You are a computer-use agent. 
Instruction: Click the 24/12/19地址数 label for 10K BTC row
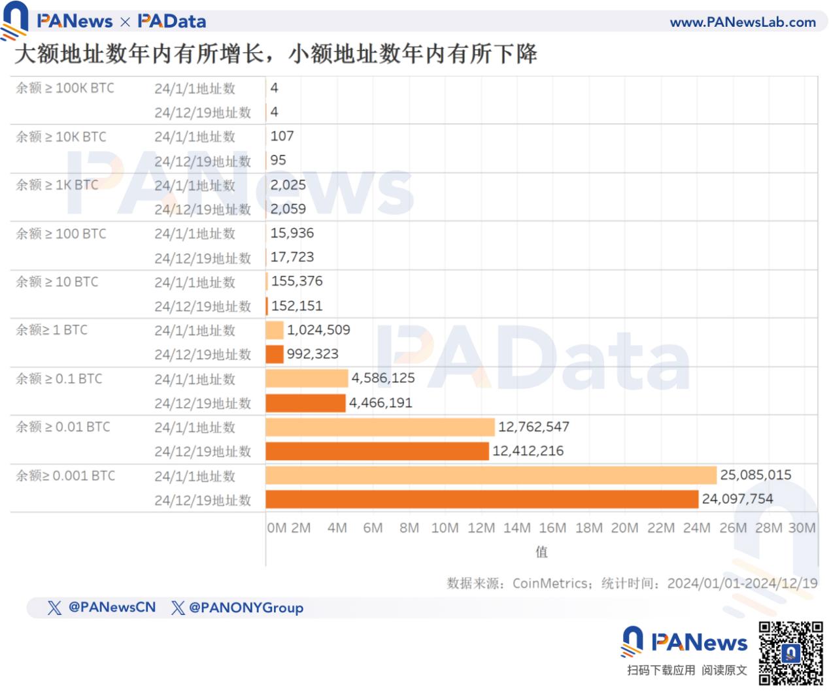[203, 161]
